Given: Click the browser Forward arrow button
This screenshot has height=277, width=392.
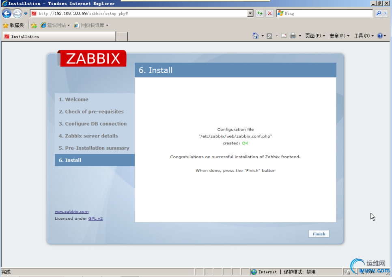Looking at the screenshot, I should 17,13.
